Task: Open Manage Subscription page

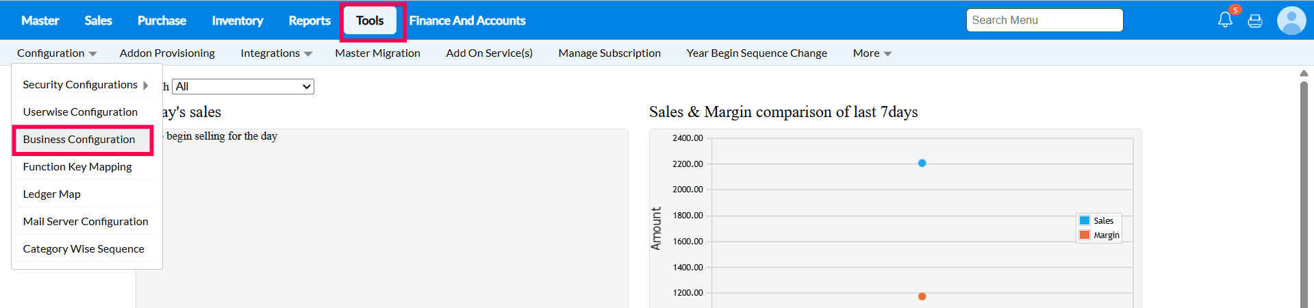Action: (x=609, y=53)
